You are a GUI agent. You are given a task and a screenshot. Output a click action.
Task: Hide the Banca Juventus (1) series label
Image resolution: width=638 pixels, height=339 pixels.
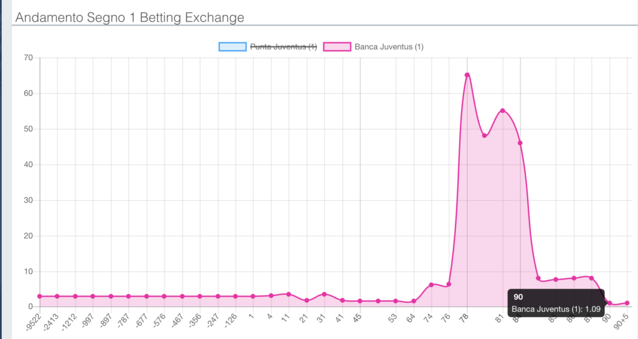click(389, 47)
